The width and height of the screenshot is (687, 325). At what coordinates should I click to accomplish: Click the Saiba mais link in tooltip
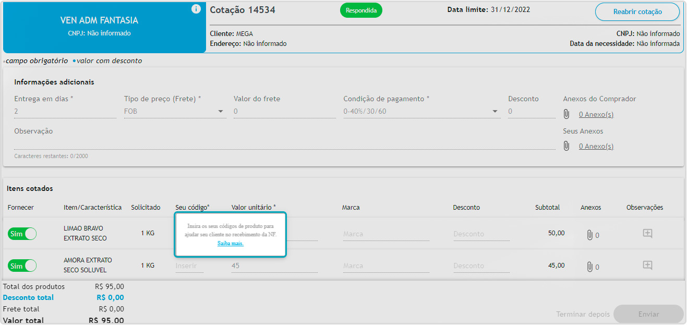[x=230, y=244]
